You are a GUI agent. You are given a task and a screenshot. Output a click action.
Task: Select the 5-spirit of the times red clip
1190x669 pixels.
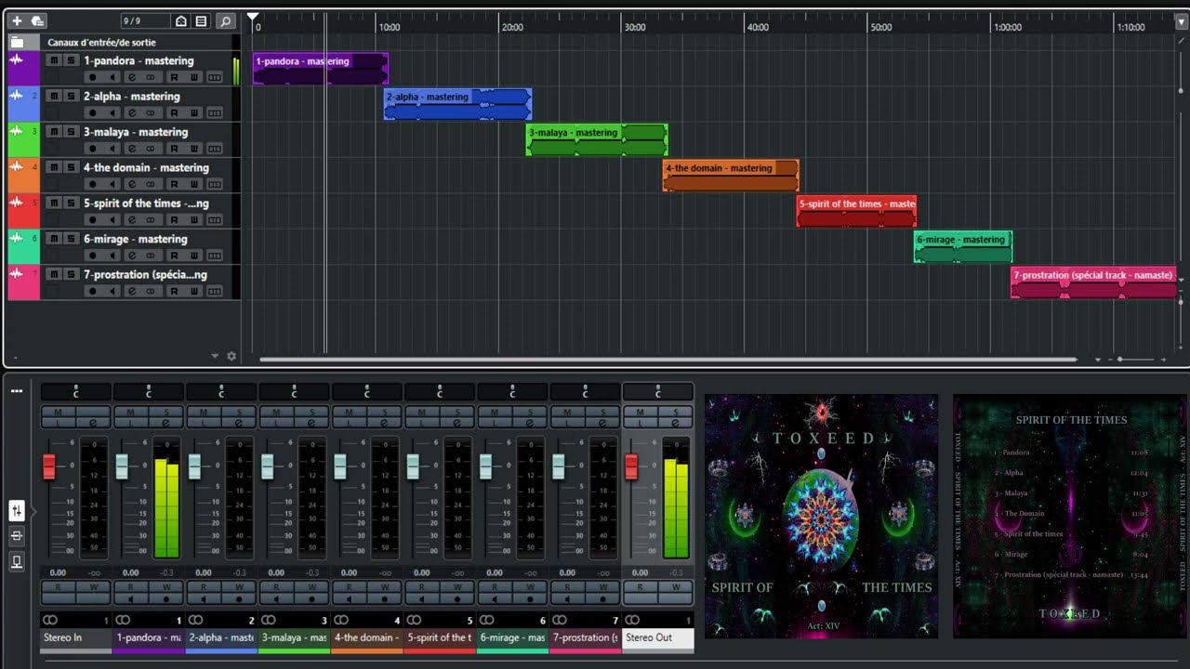click(x=856, y=211)
